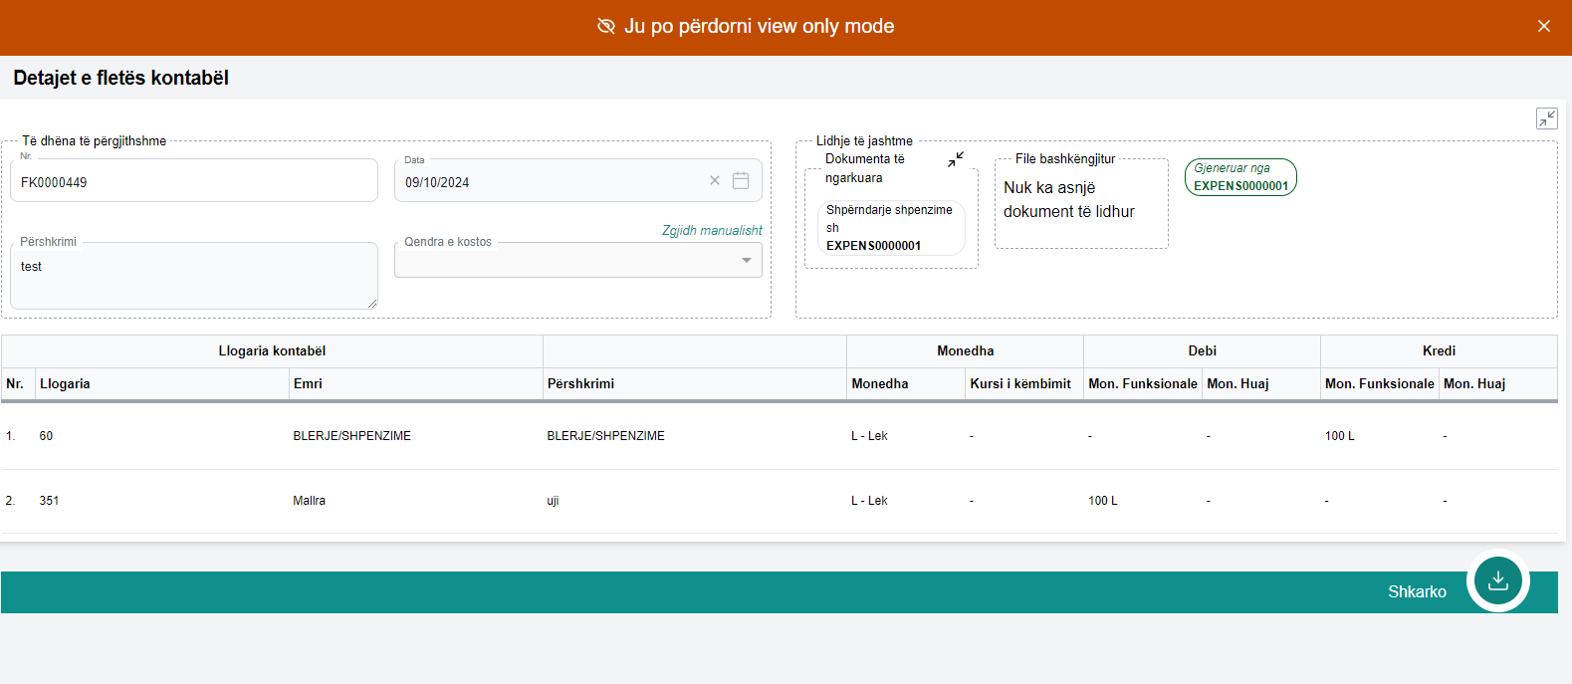Clear the date field with X icon
The width and height of the screenshot is (1572, 684).
[714, 181]
